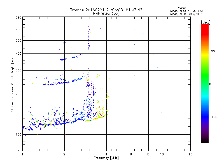This screenshot has width=224, height=168.
Task: Click the '[deg]' colorbar unit label
Action: pyautogui.click(x=206, y=22)
